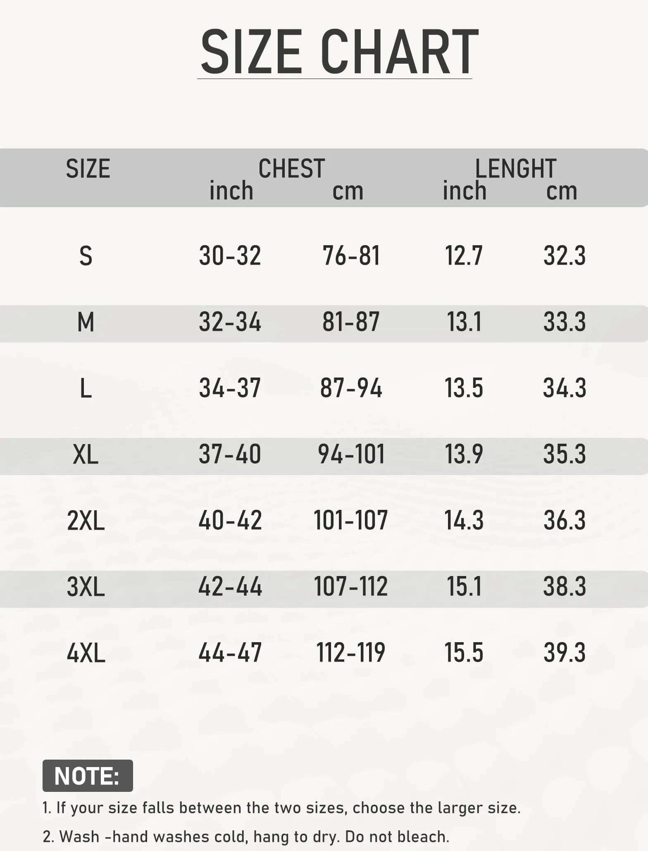Image resolution: width=648 pixels, height=851 pixels.
Task: Click the 14.3 length inch value
Action: pyautogui.click(x=464, y=520)
